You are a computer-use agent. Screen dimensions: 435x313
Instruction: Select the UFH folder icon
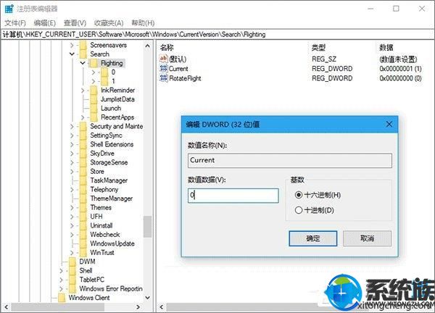pos(83,217)
